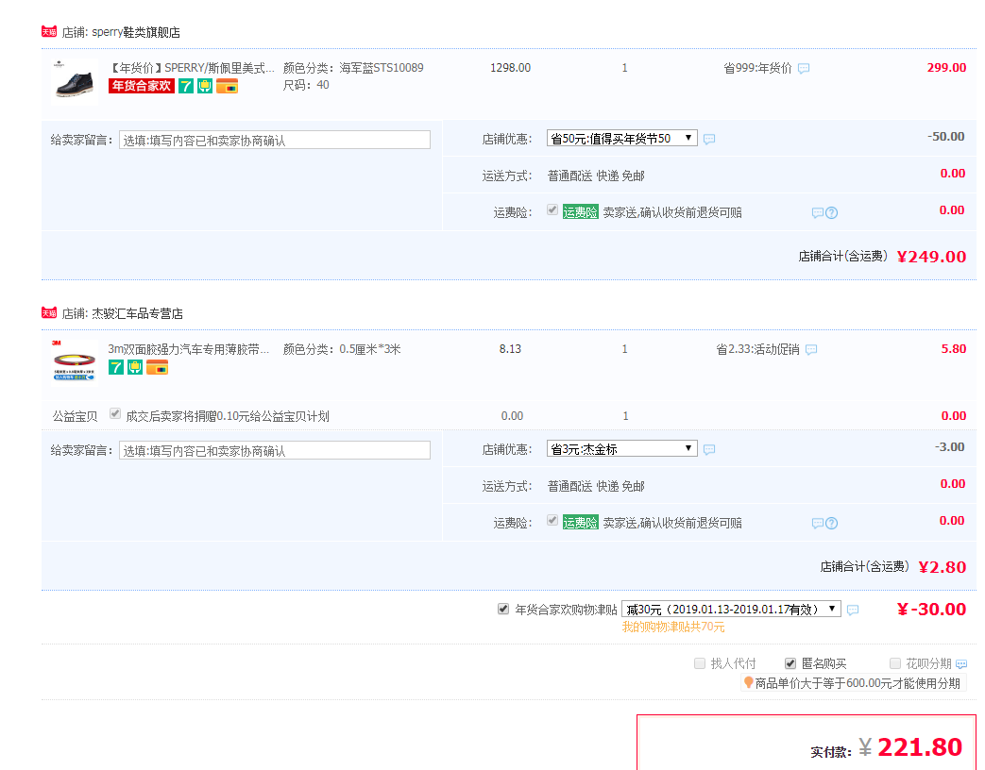Click the orange credit card icon on 3M tape item
985x770 pixels.
tap(157, 367)
